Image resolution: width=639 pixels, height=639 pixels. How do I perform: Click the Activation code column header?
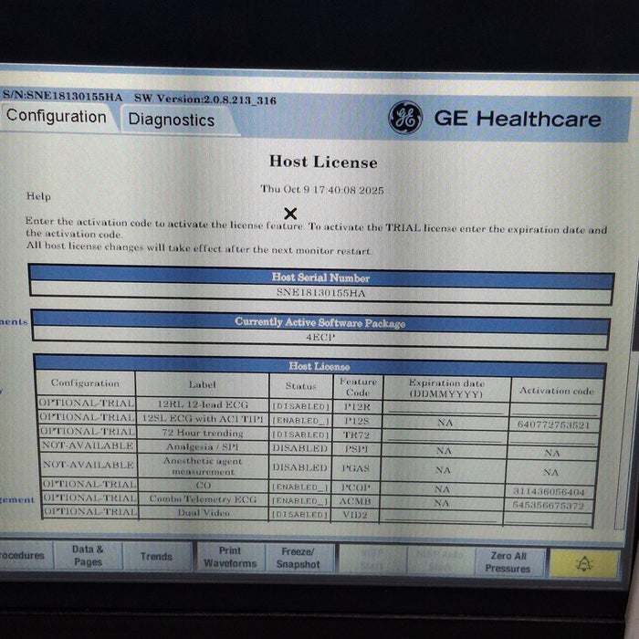tap(556, 391)
